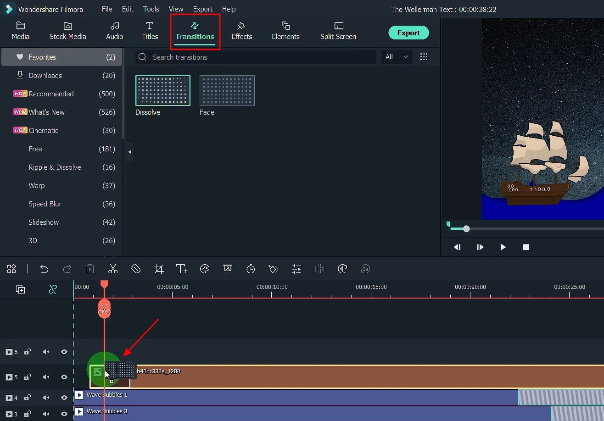Toggle the auto ripple link icon
Image resolution: width=604 pixels, height=421 pixels.
pos(53,289)
